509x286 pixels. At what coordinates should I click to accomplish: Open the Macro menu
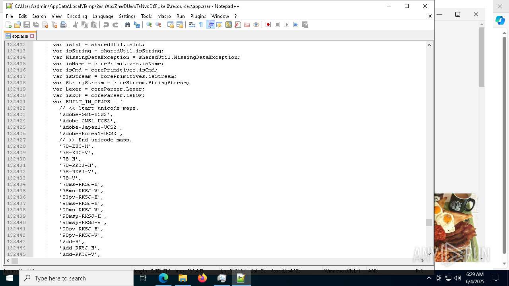(x=164, y=16)
